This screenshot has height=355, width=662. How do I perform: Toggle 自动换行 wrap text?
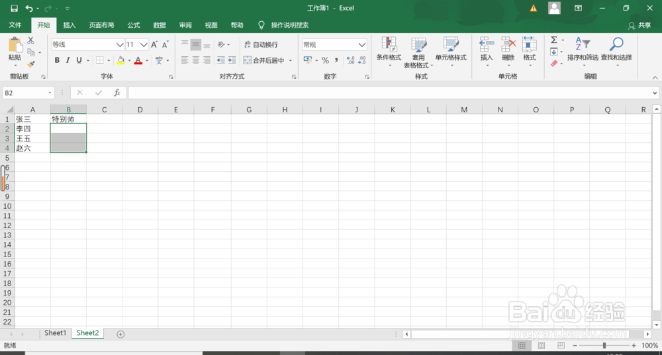tap(261, 45)
